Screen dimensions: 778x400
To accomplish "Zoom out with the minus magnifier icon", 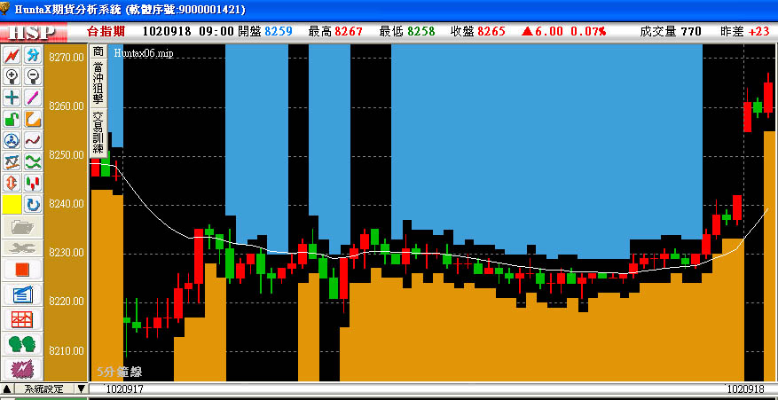I will coord(33,76).
